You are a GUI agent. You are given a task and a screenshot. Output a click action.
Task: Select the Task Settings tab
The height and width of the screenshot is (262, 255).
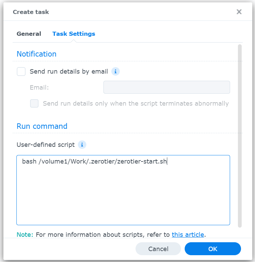click(74, 34)
